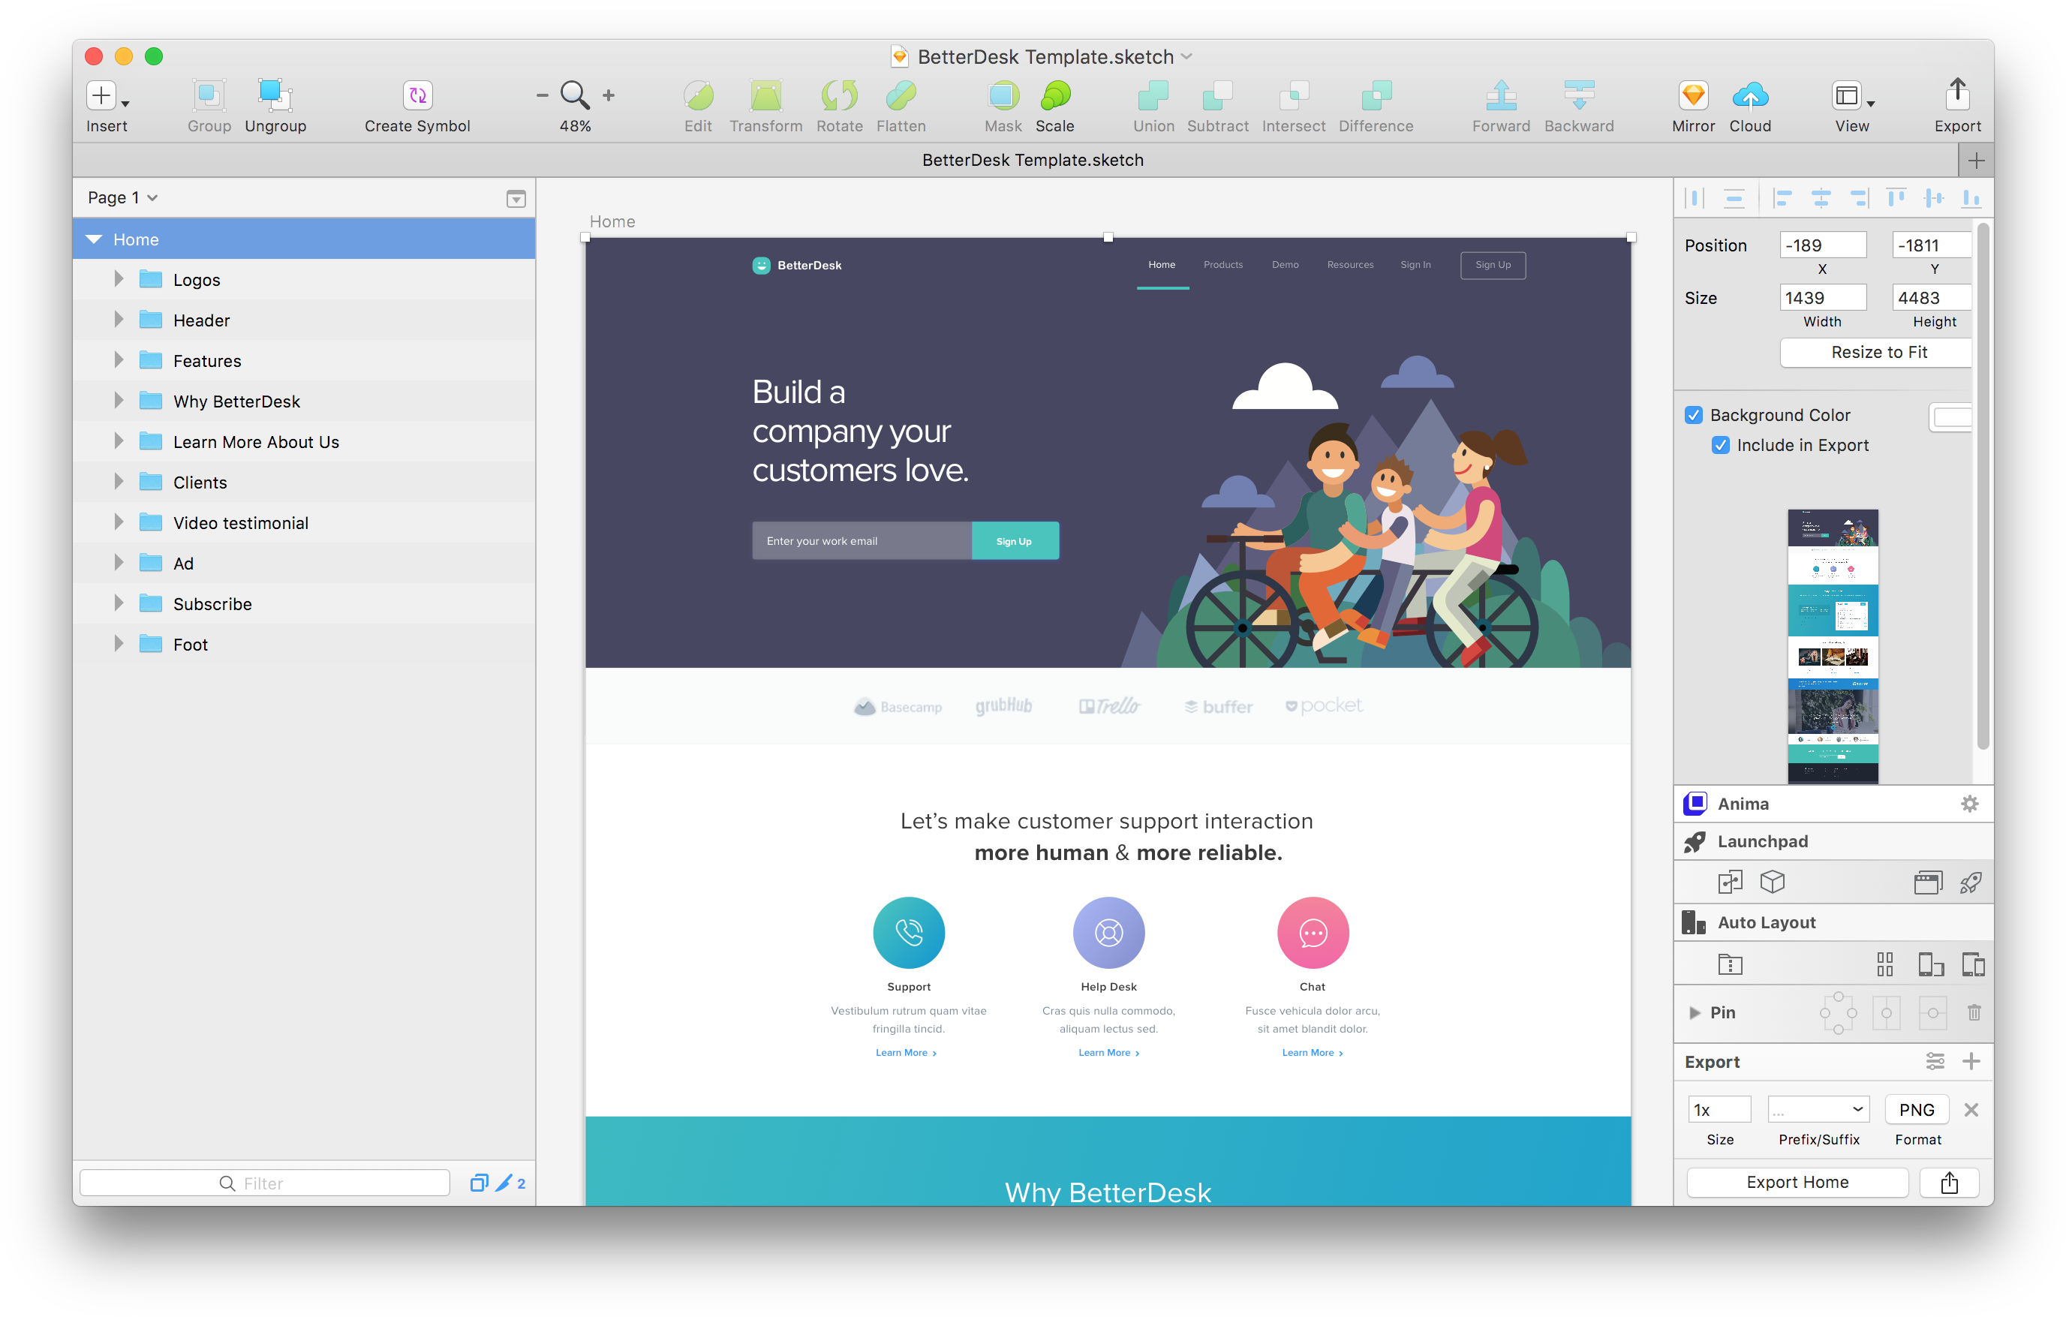The height and width of the screenshot is (1317, 2066).
Task: Click the Cloud upload icon
Action: [1749, 95]
